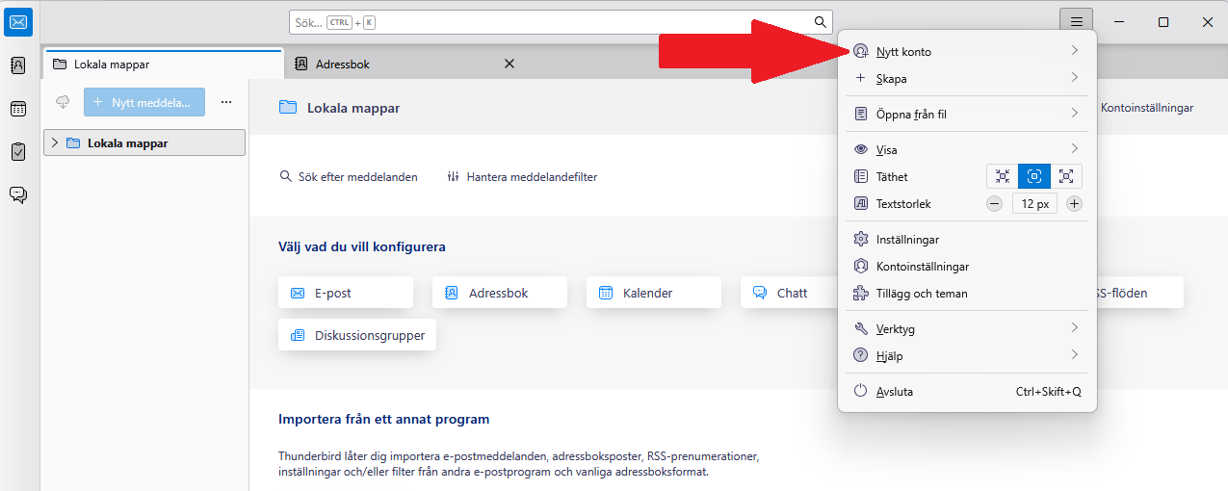
Task: Expand the Lokala mappar tree chevron
Action: [x=54, y=142]
